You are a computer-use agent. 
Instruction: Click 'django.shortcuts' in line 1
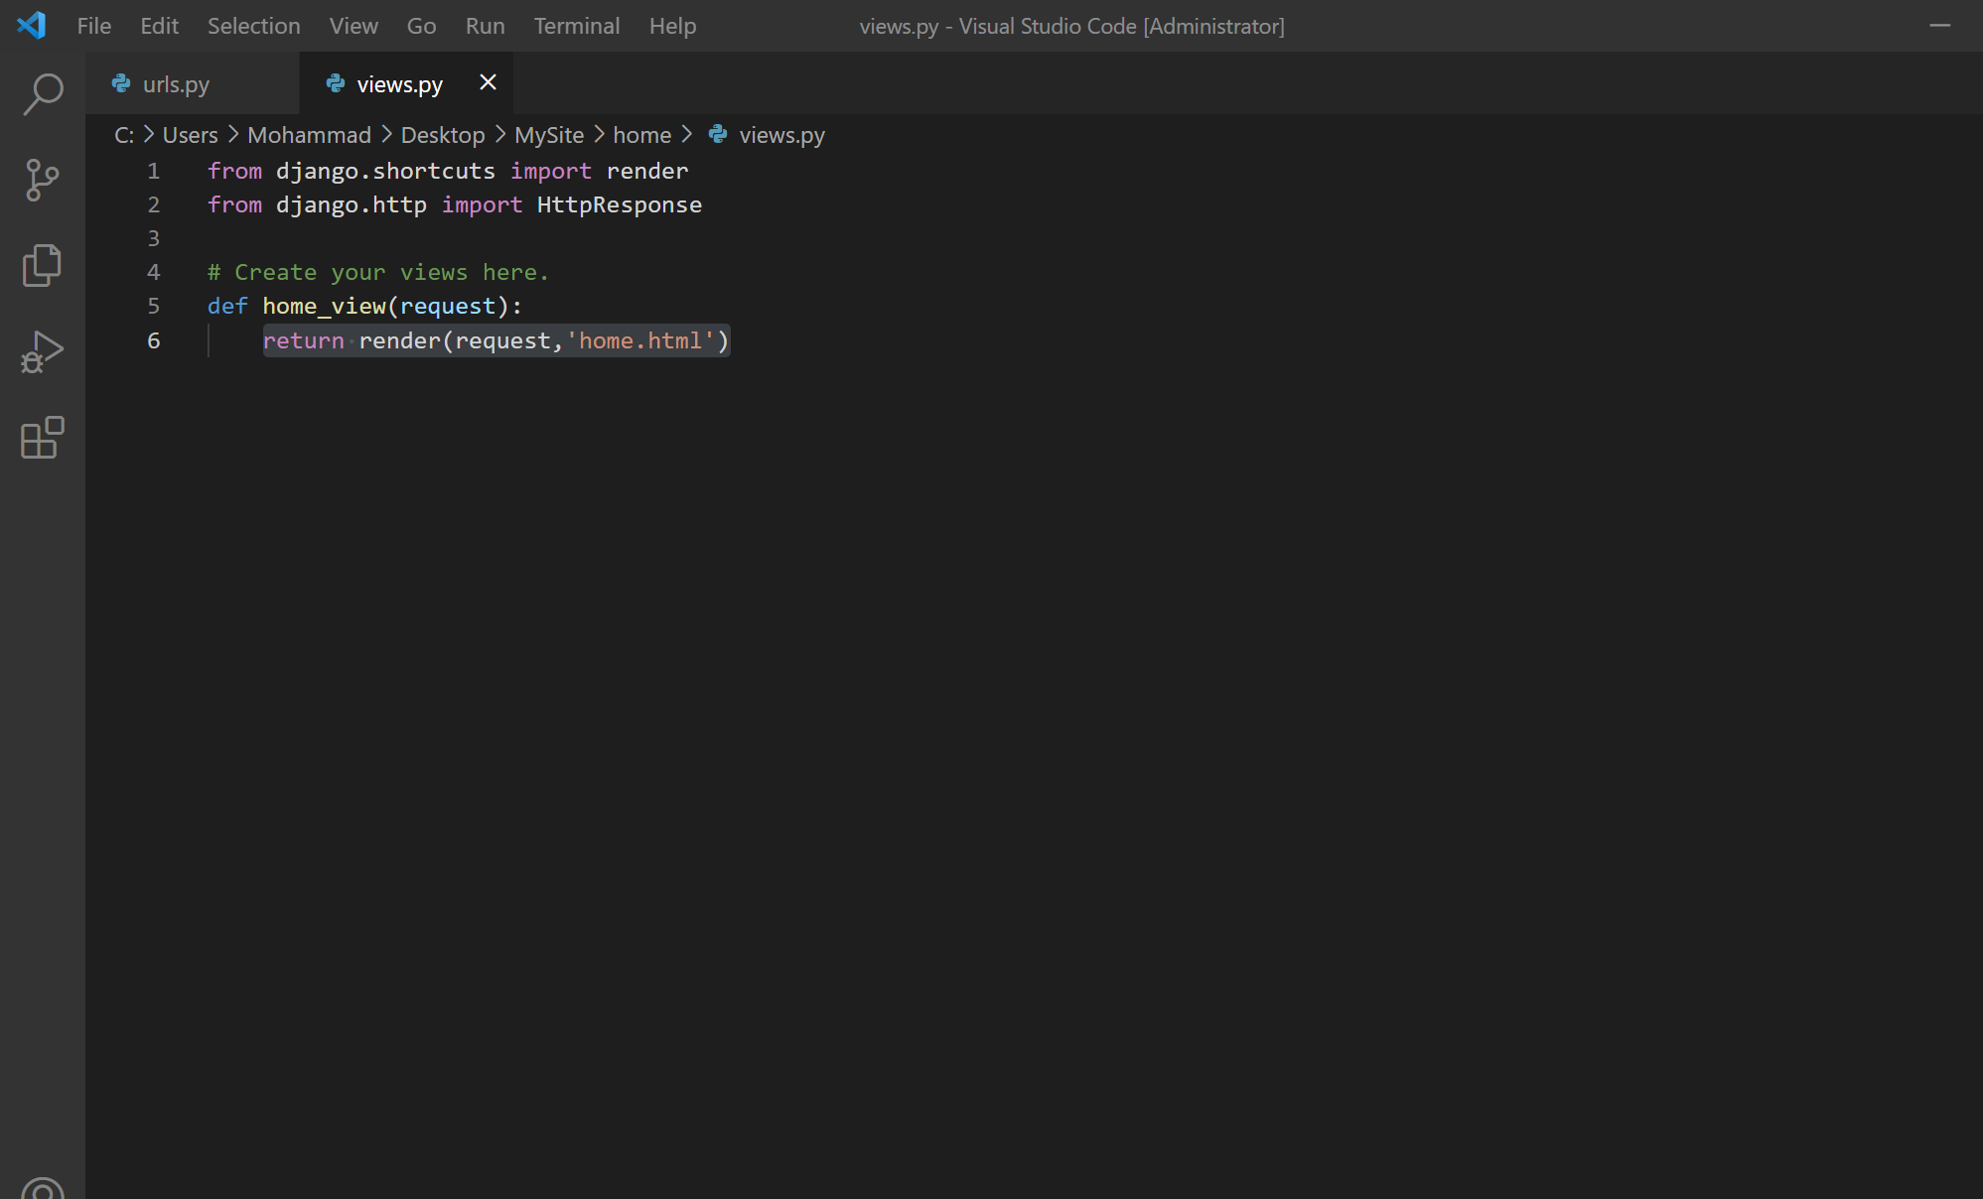[385, 171]
